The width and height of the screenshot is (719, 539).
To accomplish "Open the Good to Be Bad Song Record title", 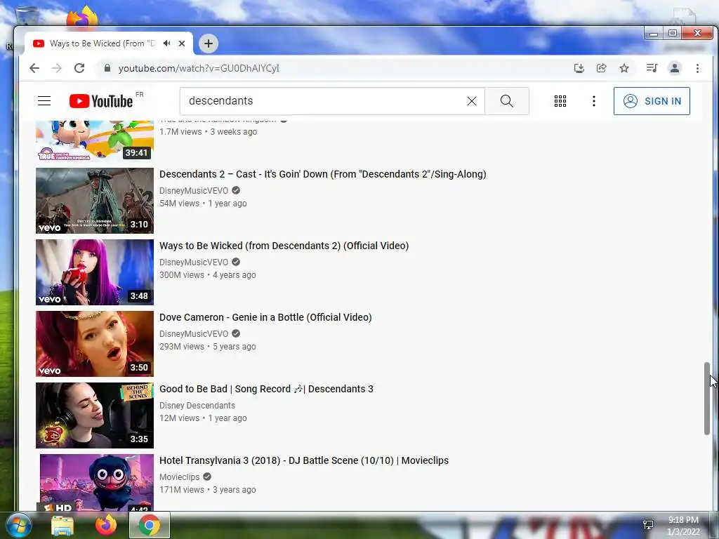I will (x=266, y=389).
